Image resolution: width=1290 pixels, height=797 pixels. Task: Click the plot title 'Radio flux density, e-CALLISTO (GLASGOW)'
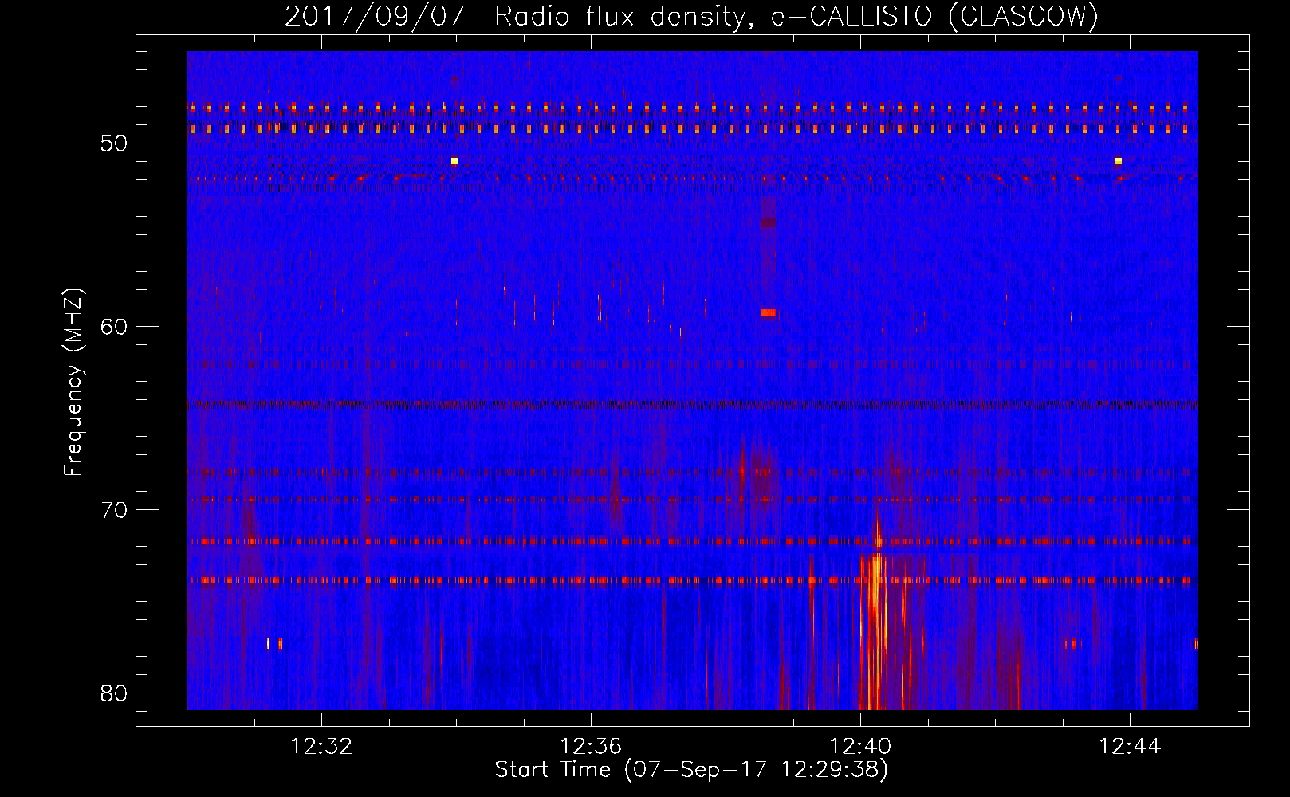pos(796,16)
